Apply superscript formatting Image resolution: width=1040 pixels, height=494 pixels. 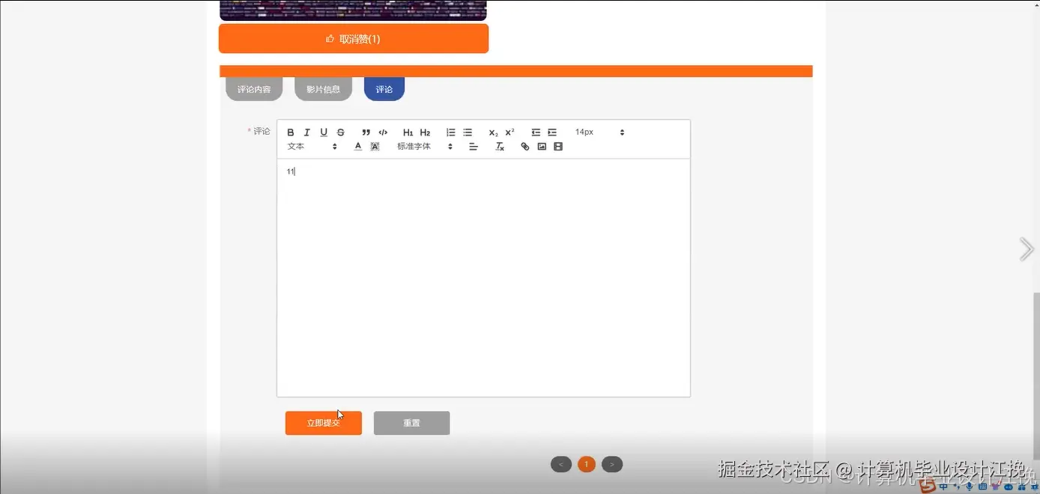point(510,132)
